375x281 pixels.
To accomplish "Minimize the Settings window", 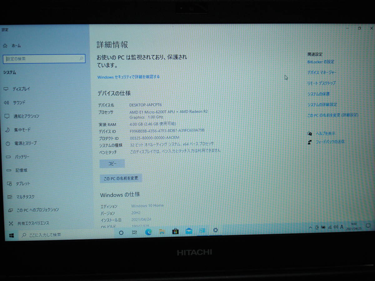I will (347, 28).
